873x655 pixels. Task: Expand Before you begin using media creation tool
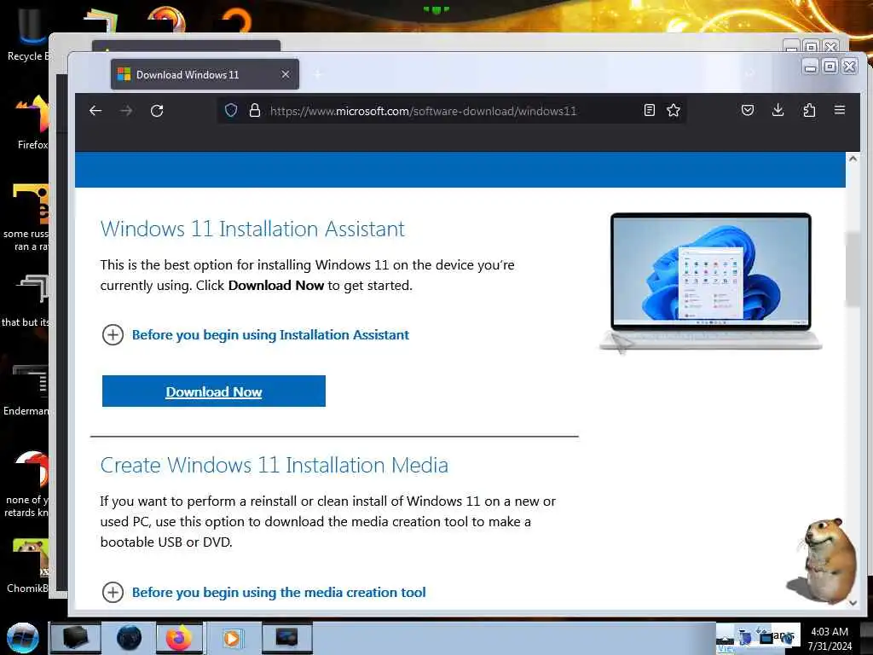tap(264, 592)
